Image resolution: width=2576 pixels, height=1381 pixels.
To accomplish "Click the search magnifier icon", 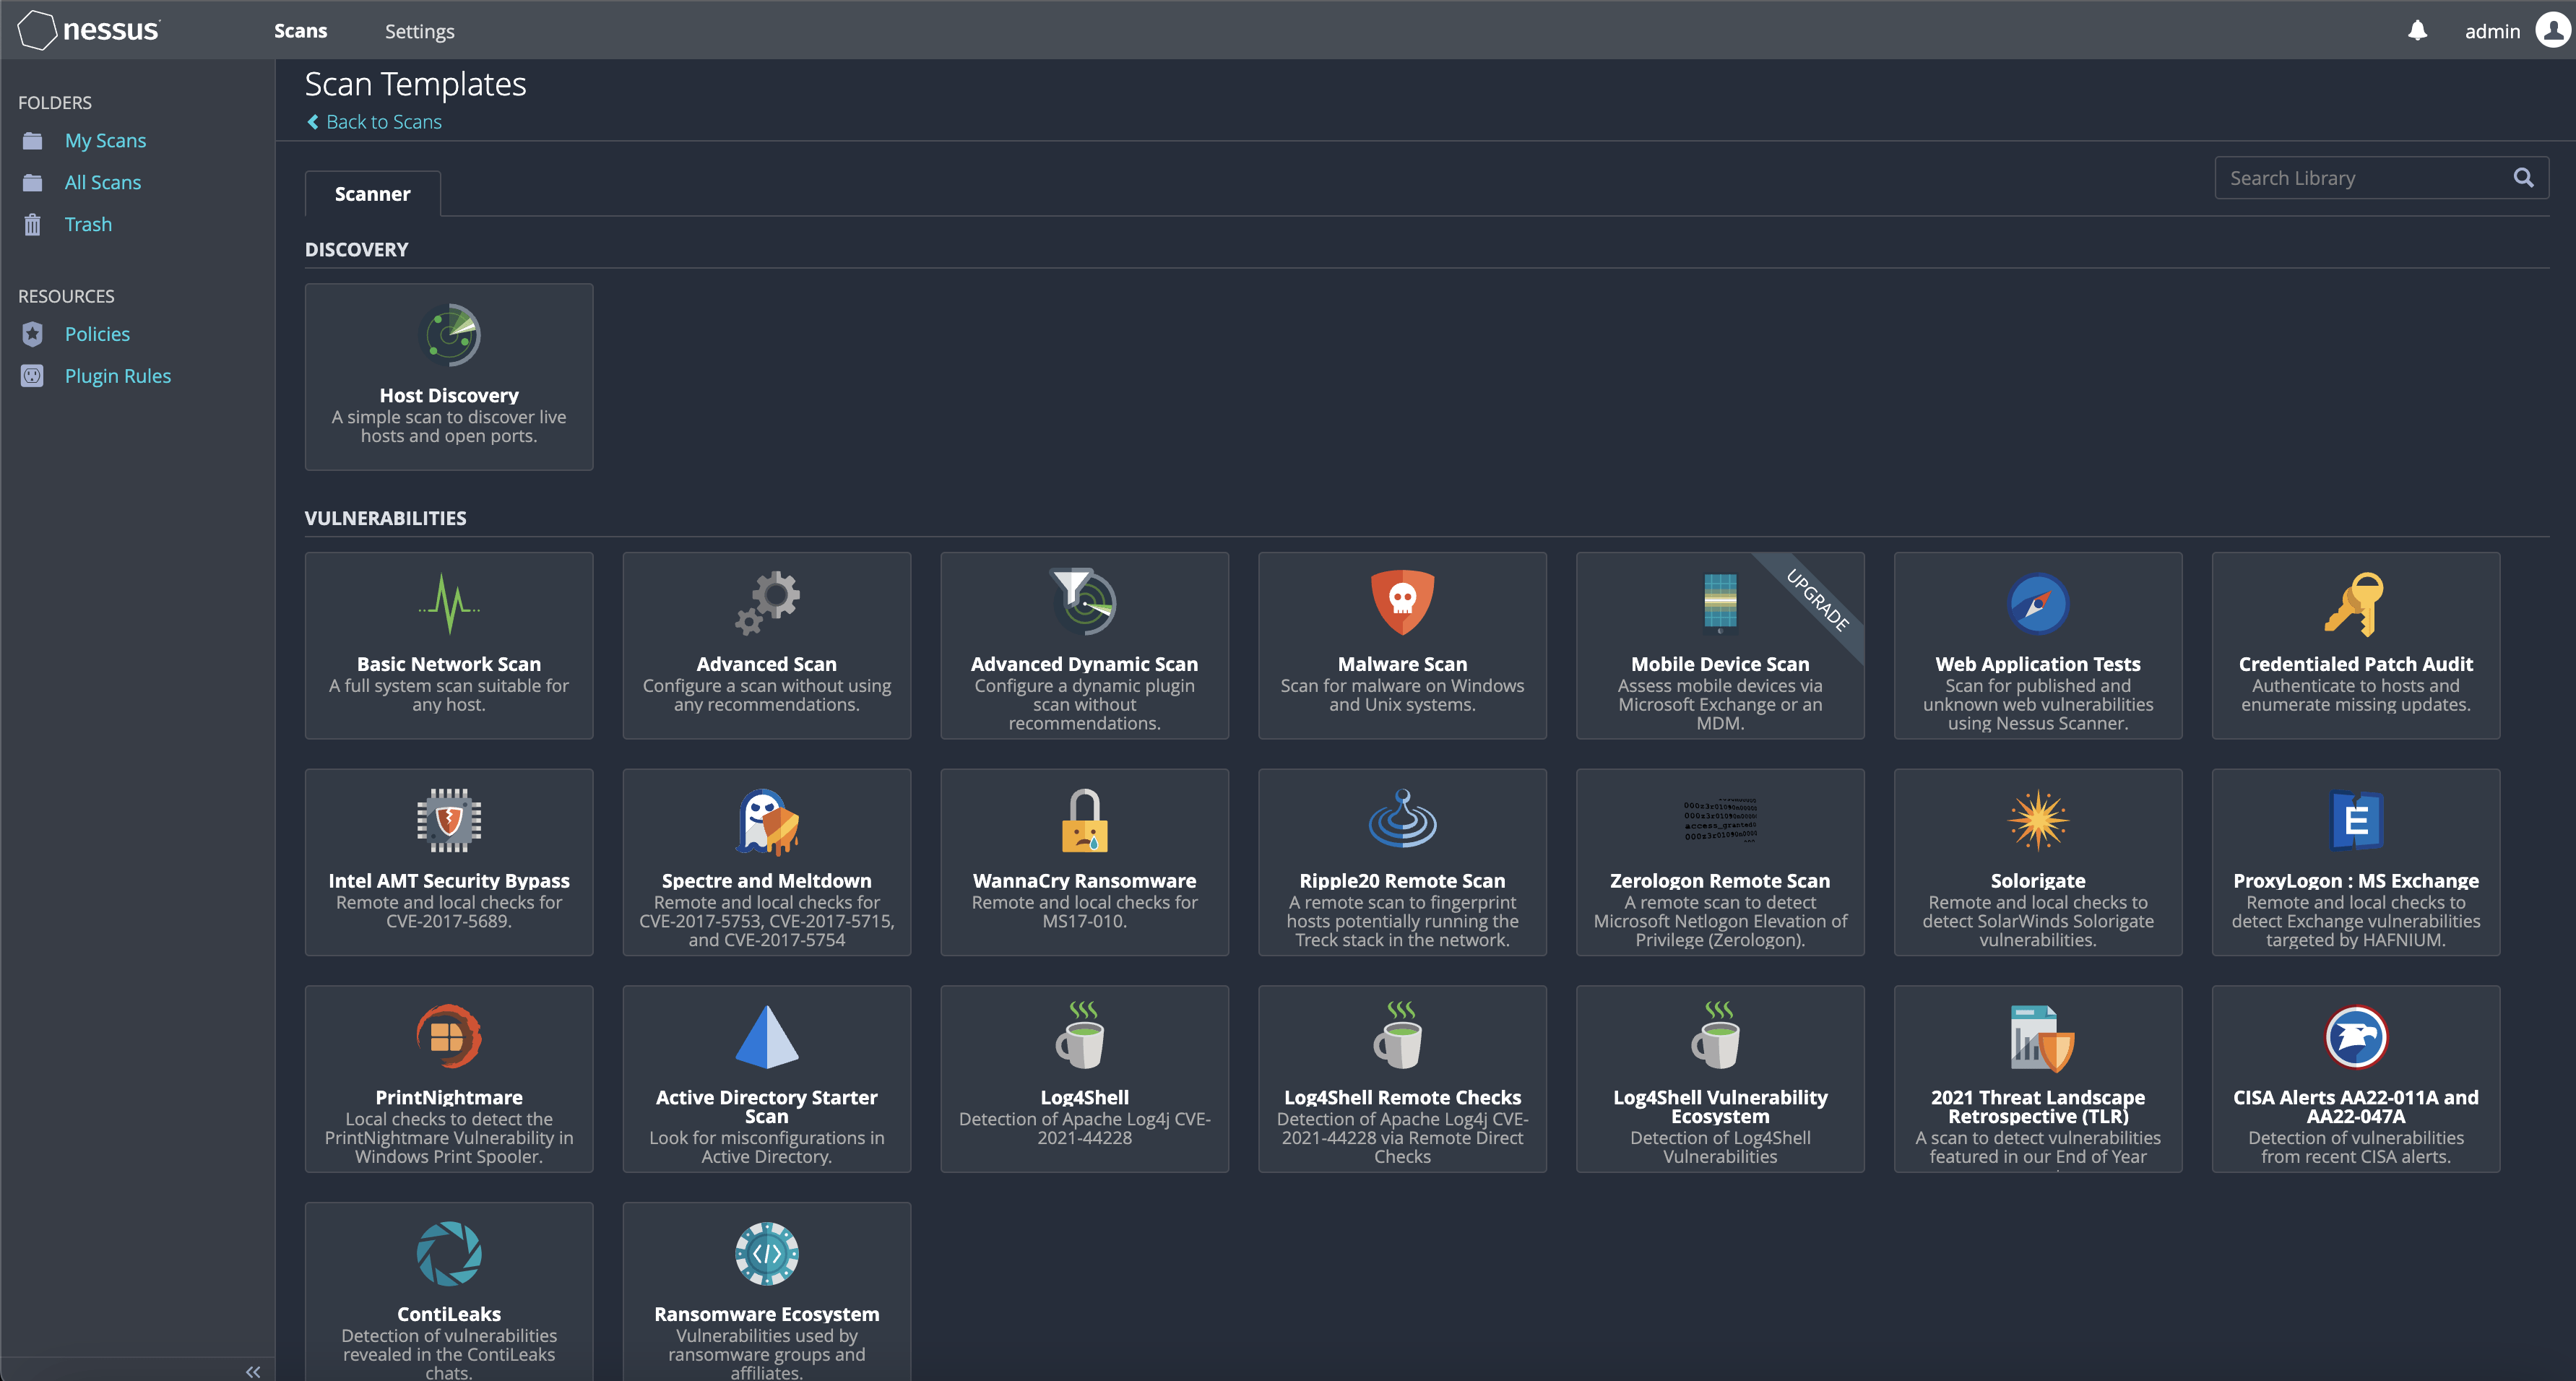I will [x=2523, y=178].
